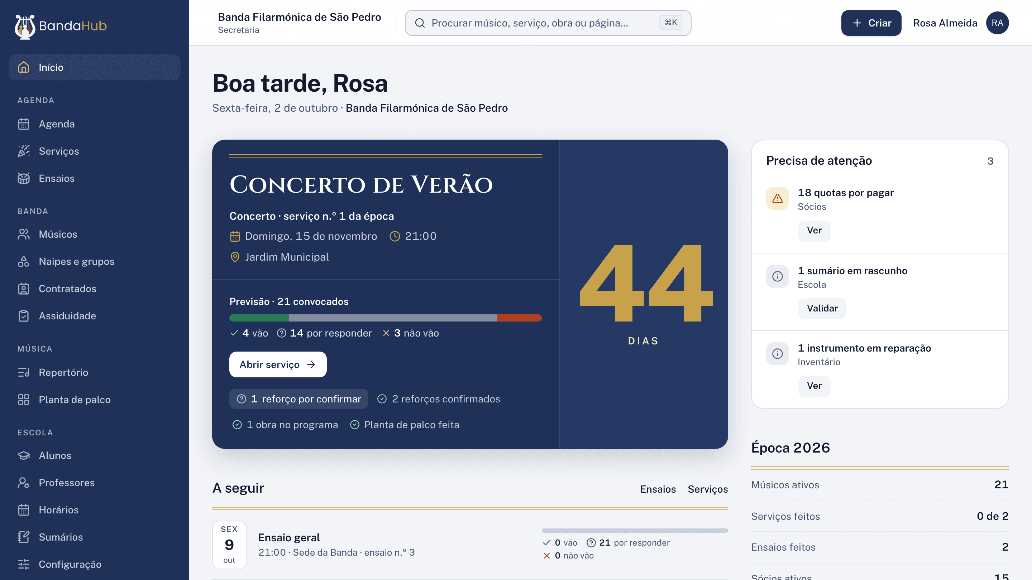Click Professores user-cog icon
Image resolution: width=1032 pixels, height=580 pixels.
click(24, 483)
